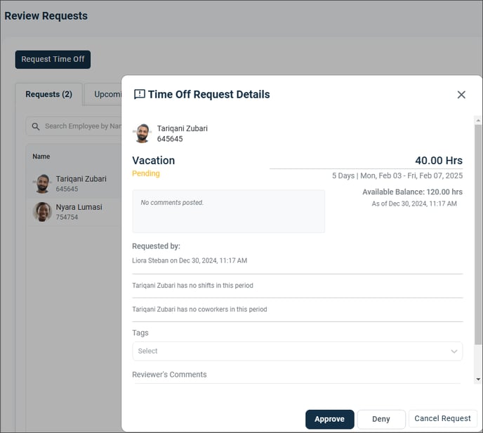Open the Tags select dropdown

click(297, 351)
